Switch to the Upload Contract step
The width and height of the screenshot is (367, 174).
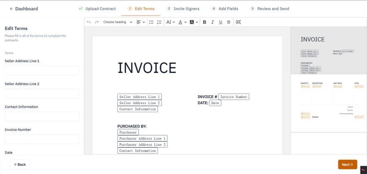[x=97, y=9]
